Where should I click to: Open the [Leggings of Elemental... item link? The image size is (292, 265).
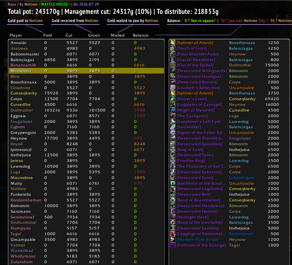pos(201,234)
